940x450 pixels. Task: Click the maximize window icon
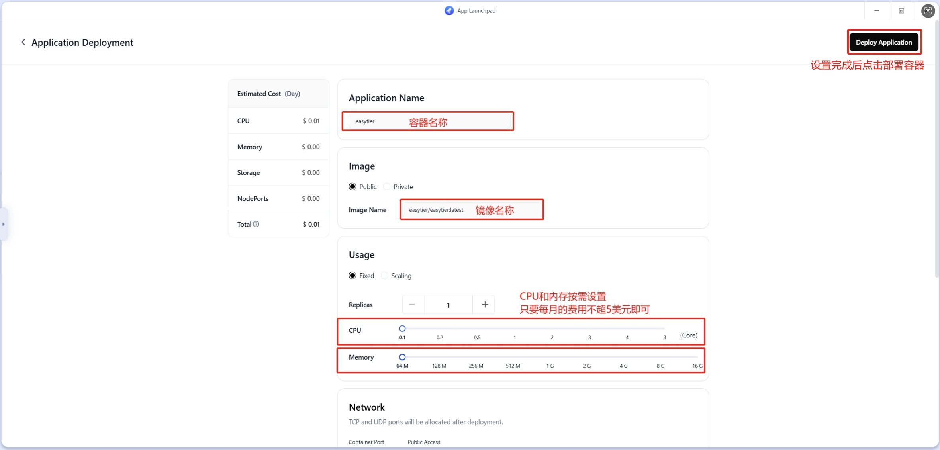(x=901, y=11)
